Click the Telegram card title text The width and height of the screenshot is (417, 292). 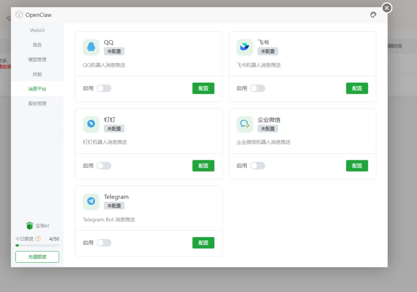(x=116, y=197)
